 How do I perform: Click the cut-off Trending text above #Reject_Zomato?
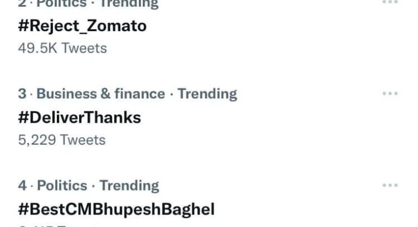(130, 3)
